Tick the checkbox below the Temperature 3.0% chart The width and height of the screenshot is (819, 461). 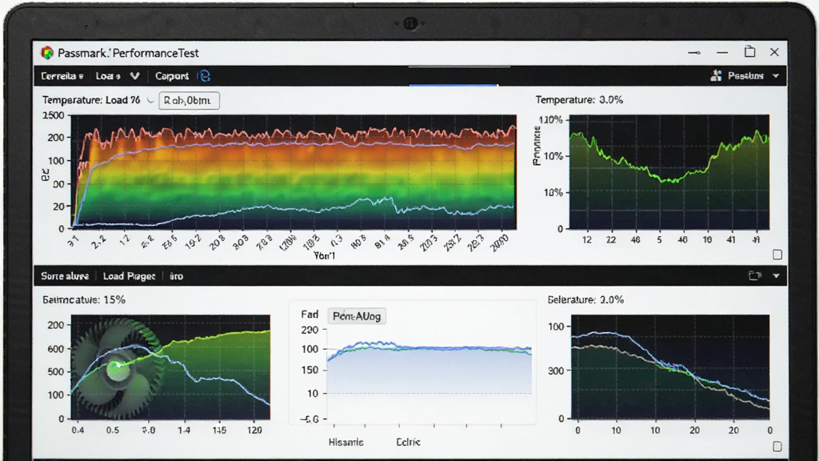[x=777, y=255]
